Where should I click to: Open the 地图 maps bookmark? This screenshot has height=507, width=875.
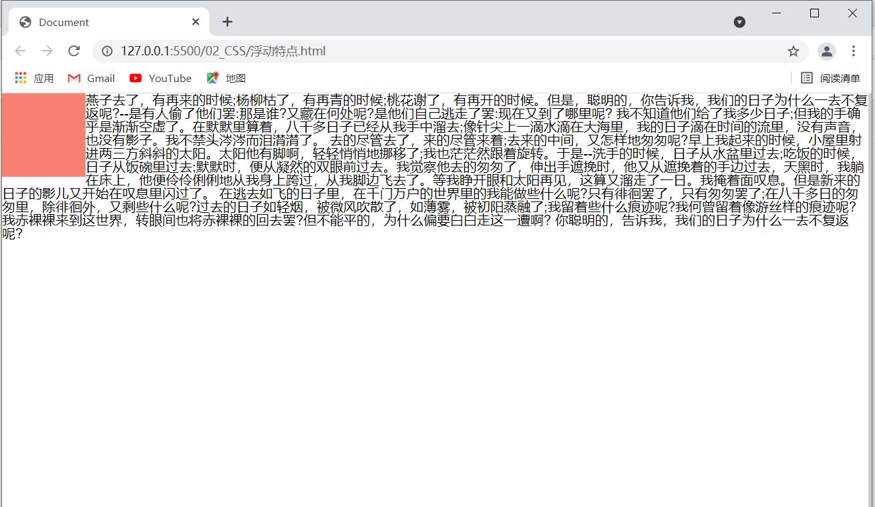coord(226,78)
